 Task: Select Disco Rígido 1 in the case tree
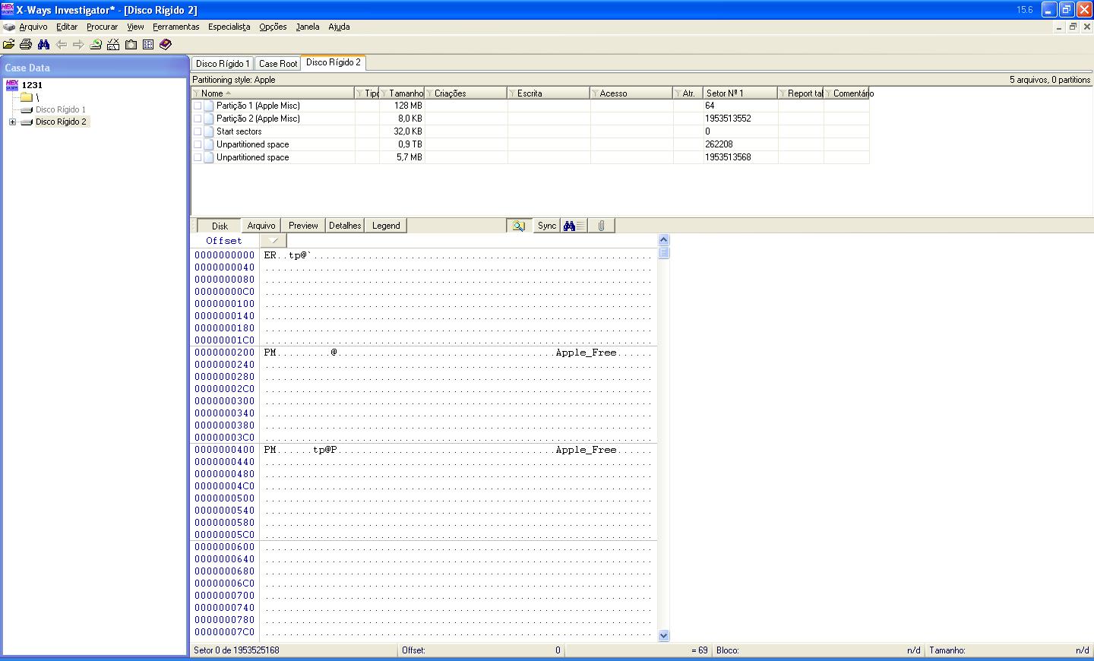(61, 109)
